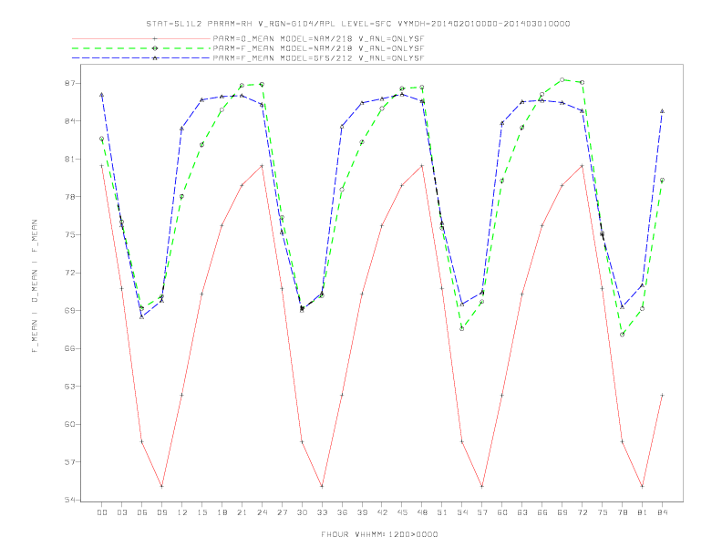Click x-axis forecast hour label 00
This screenshot has height=558, width=722.
click(x=102, y=512)
